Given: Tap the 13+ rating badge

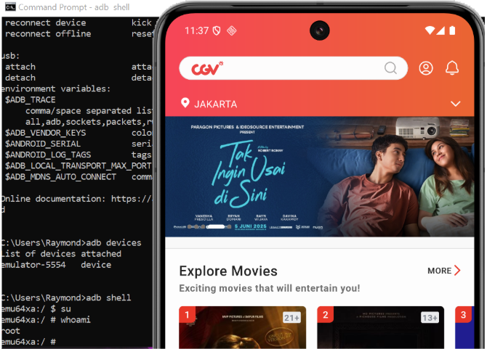Looking at the screenshot, I should (x=430, y=318).
